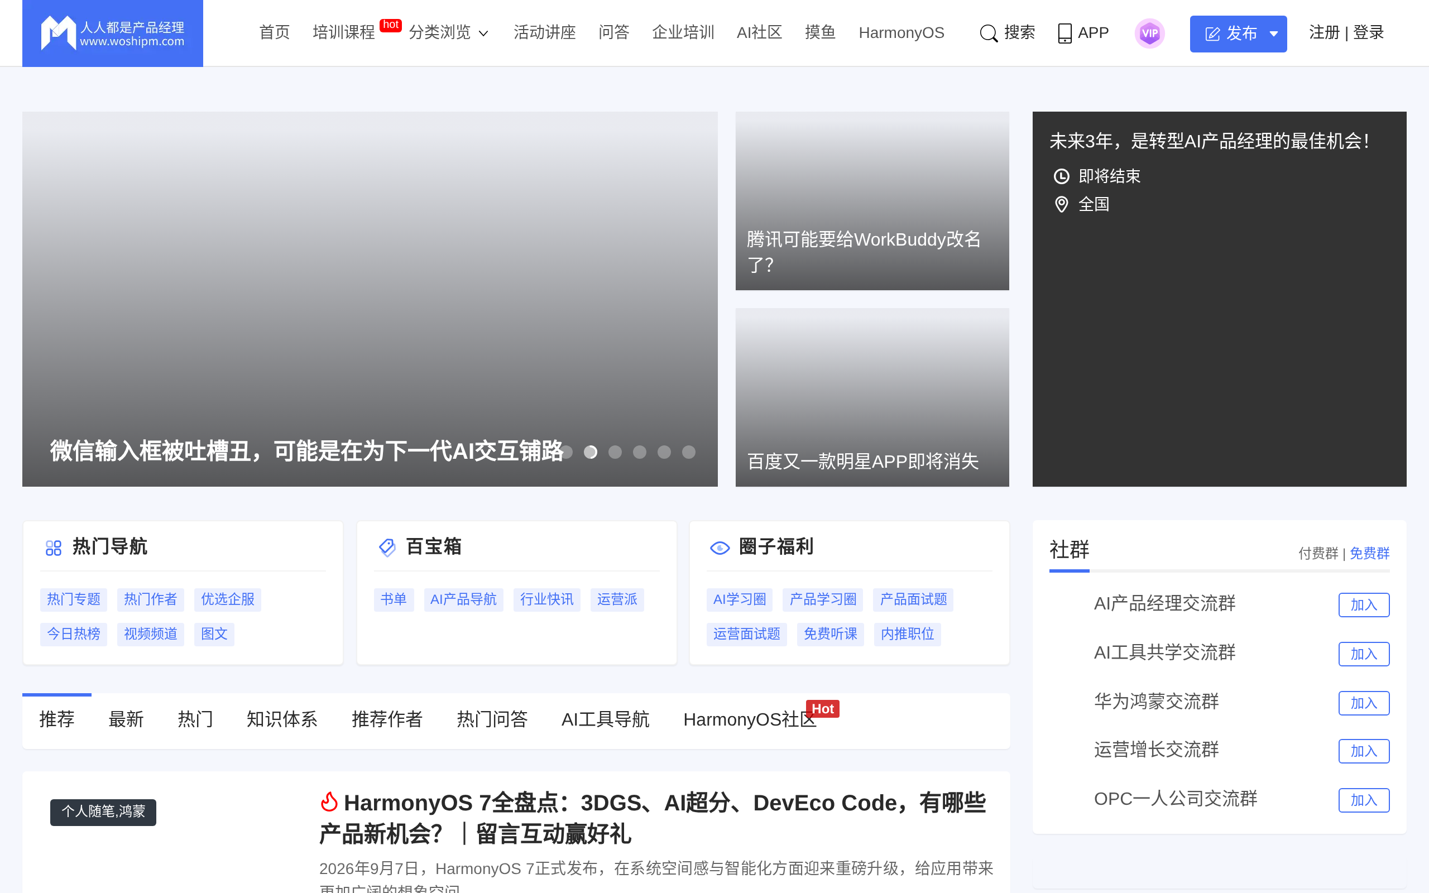Select the third carousel dot
Image resolution: width=1429 pixels, height=893 pixels.
(615, 452)
